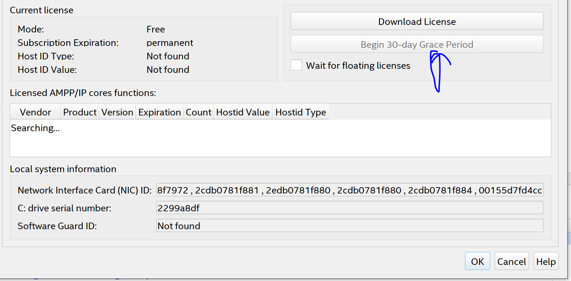The width and height of the screenshot is (571, 281).
Task: Click into the Network Interface Card ID field
Action: (x=349, y=191)
